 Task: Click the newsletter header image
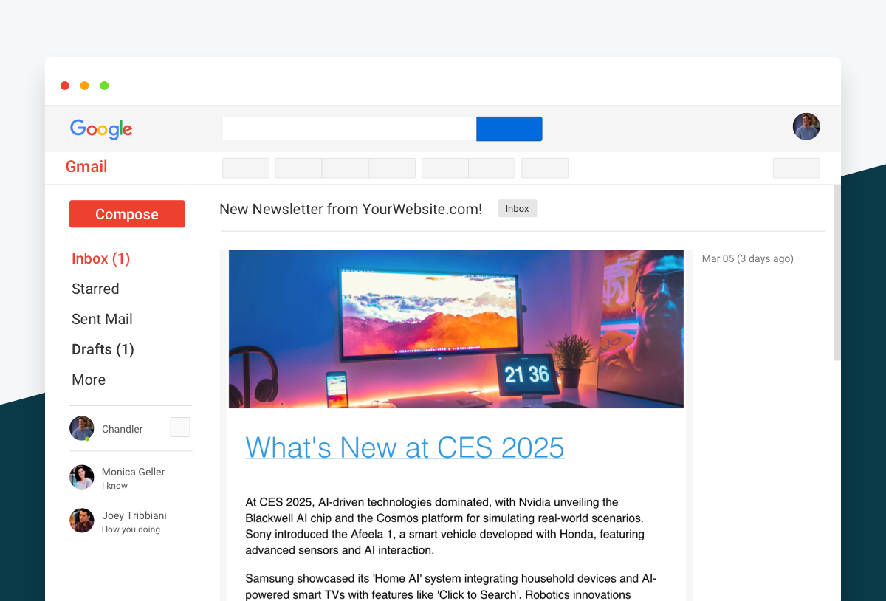(456, 329)
